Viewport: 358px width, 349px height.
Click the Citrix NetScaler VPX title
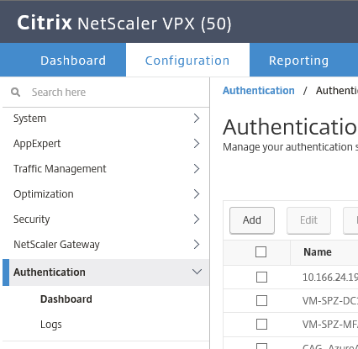(x=124, y=23)
